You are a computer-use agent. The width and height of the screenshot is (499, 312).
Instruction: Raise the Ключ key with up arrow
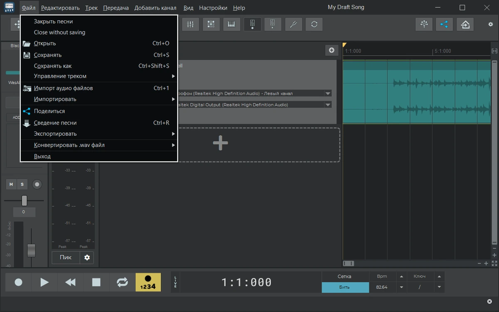click(439, 277)
